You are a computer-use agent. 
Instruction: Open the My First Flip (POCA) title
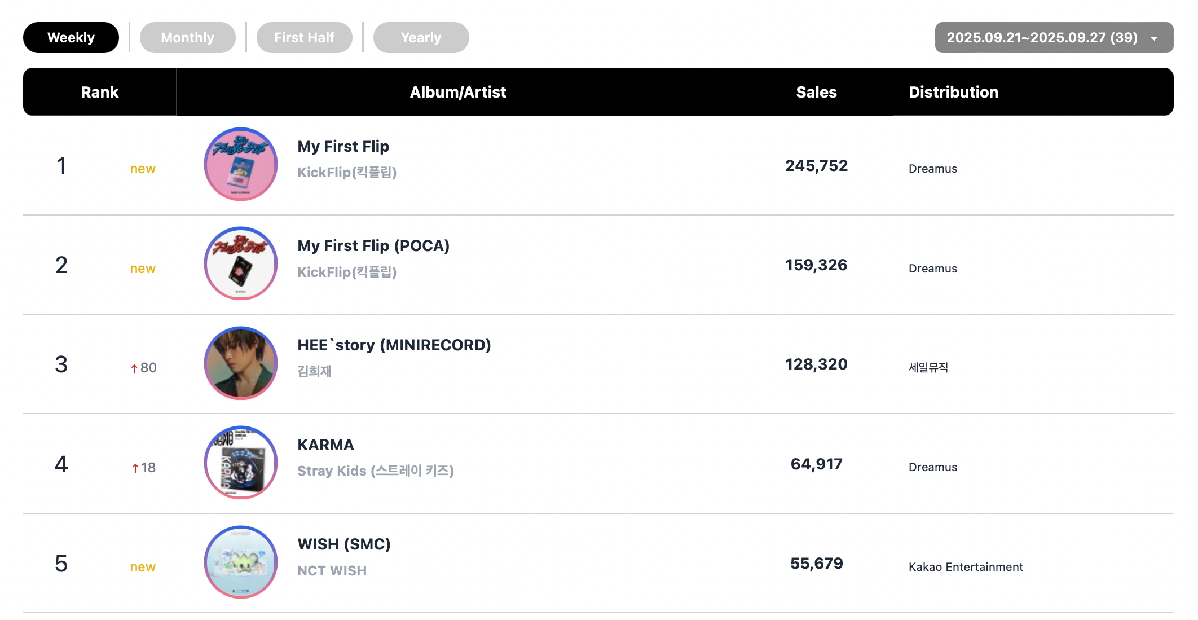pos(373,246)
